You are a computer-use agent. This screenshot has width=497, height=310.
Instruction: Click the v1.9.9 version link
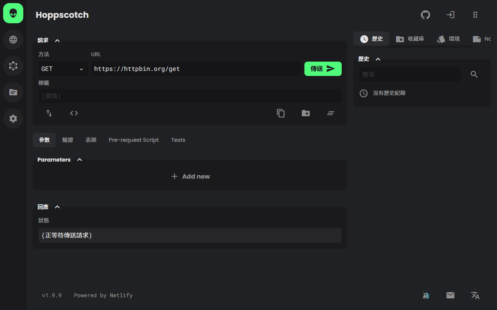52,295
